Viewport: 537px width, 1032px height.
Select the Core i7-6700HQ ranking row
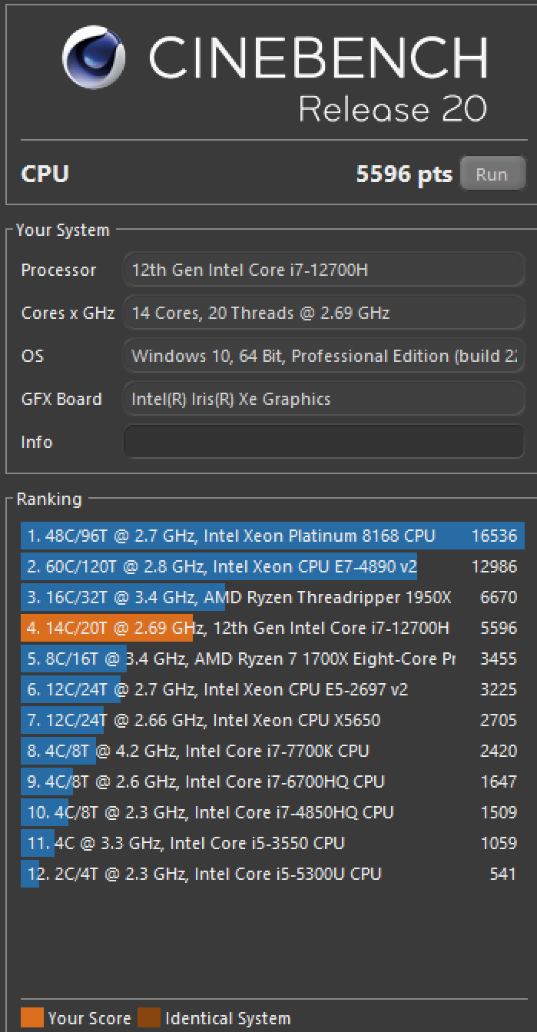(x=272, y=781)
